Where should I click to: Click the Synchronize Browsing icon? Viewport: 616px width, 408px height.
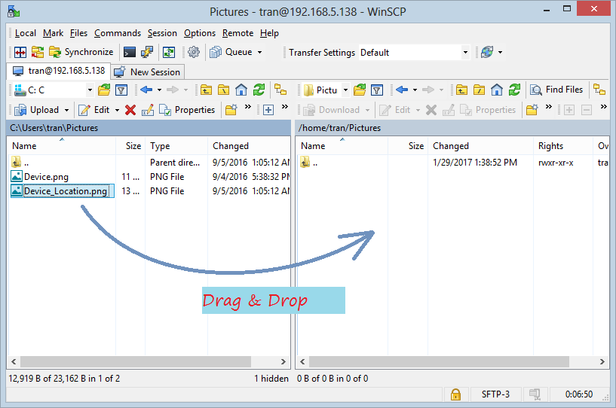pos(38,52)
